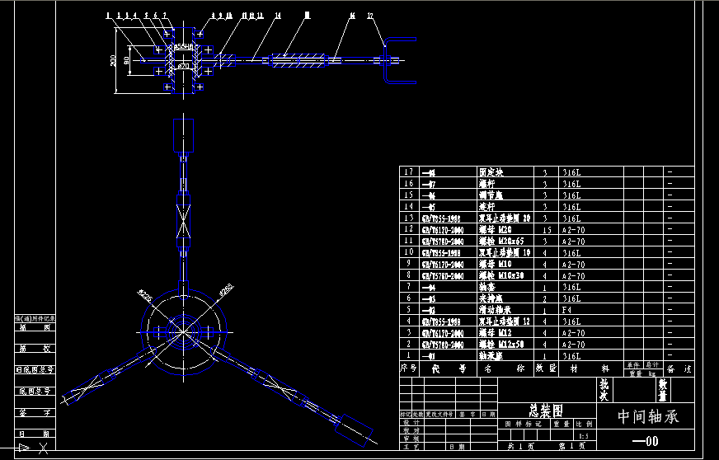Click balloon number 14 above the section view
Viewport: 719px width, 460px height.
(x=278, y=16)
